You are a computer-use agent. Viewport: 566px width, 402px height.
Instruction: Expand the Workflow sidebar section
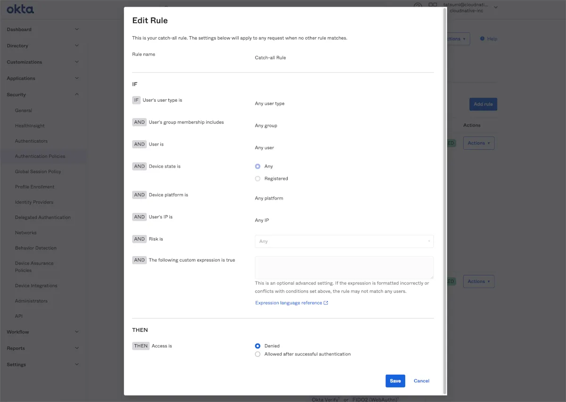(x=77, y=332)
